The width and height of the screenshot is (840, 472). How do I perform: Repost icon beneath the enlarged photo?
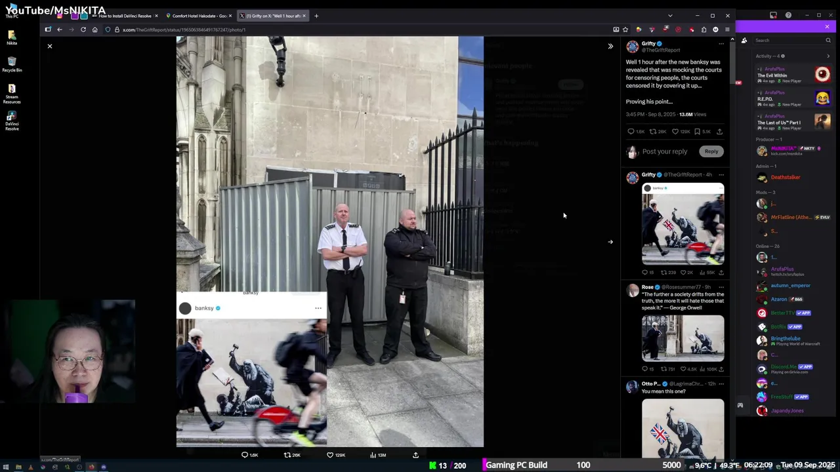pos(287,455)
